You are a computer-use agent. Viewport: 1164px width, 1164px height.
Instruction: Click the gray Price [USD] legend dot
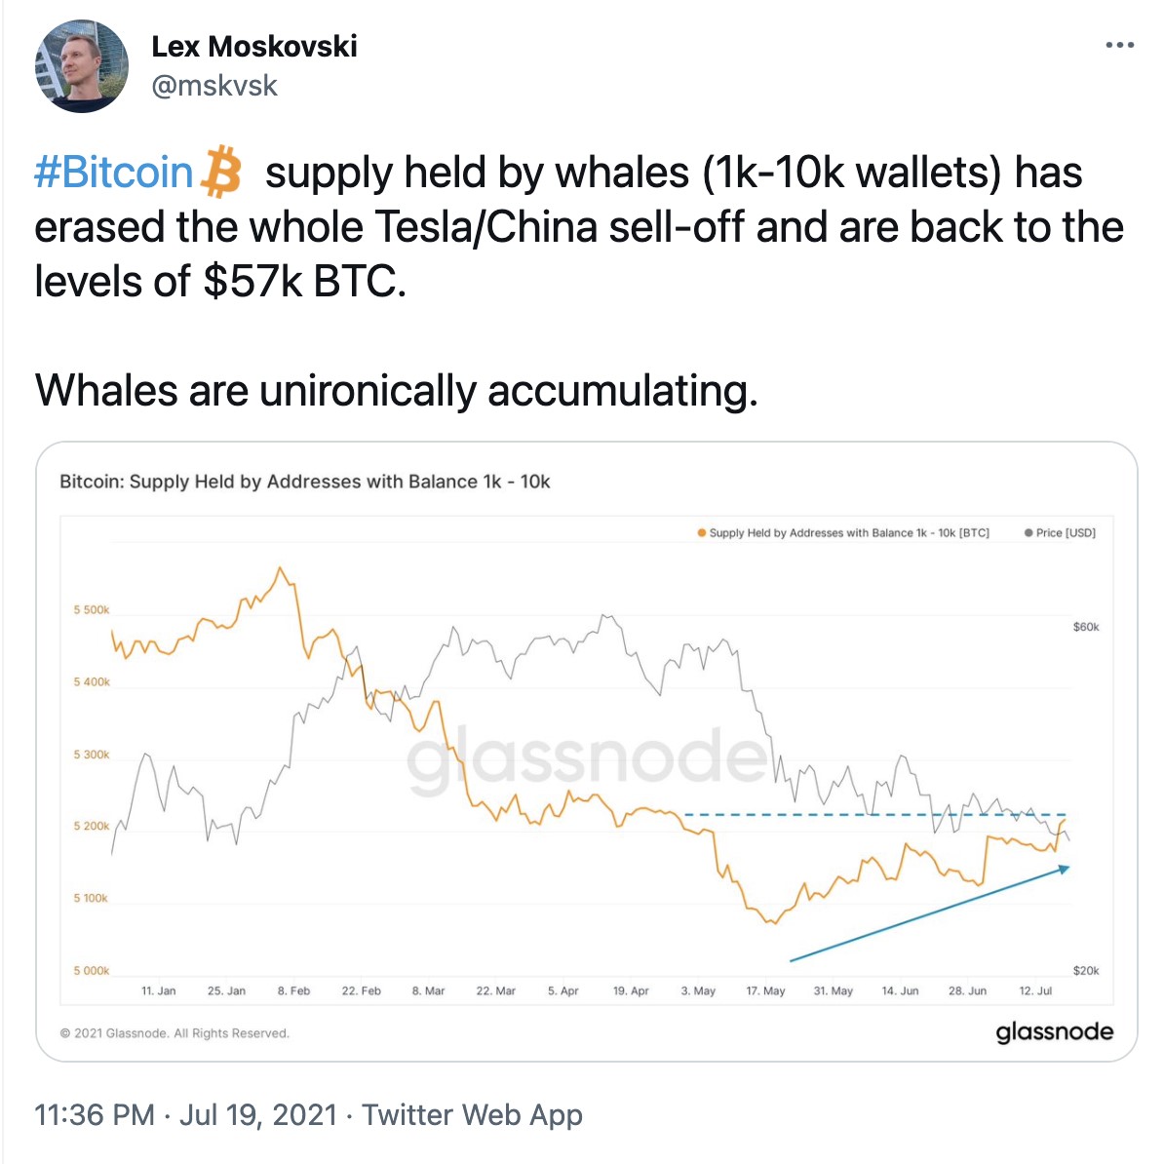coord(1028,533)
